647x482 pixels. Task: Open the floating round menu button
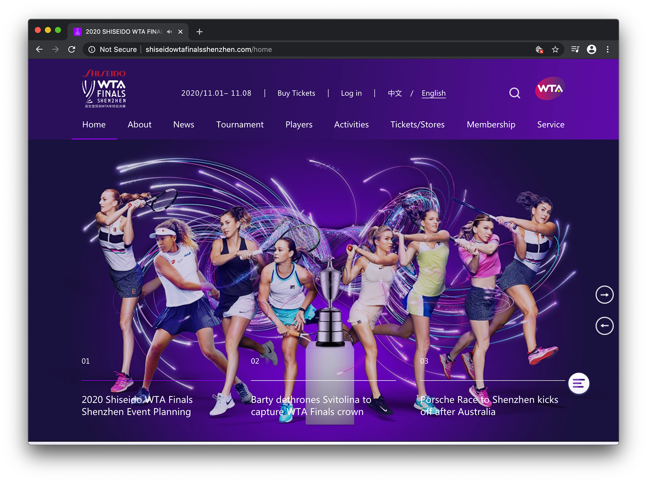point(579,383)
